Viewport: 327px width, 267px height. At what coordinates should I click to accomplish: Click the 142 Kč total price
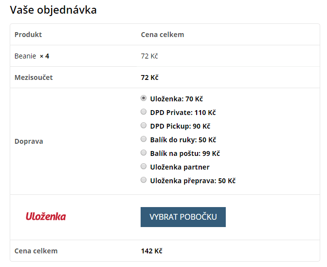coord(152,251)
